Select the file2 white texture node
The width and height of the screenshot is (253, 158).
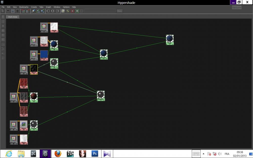click(x=24, y=140)
